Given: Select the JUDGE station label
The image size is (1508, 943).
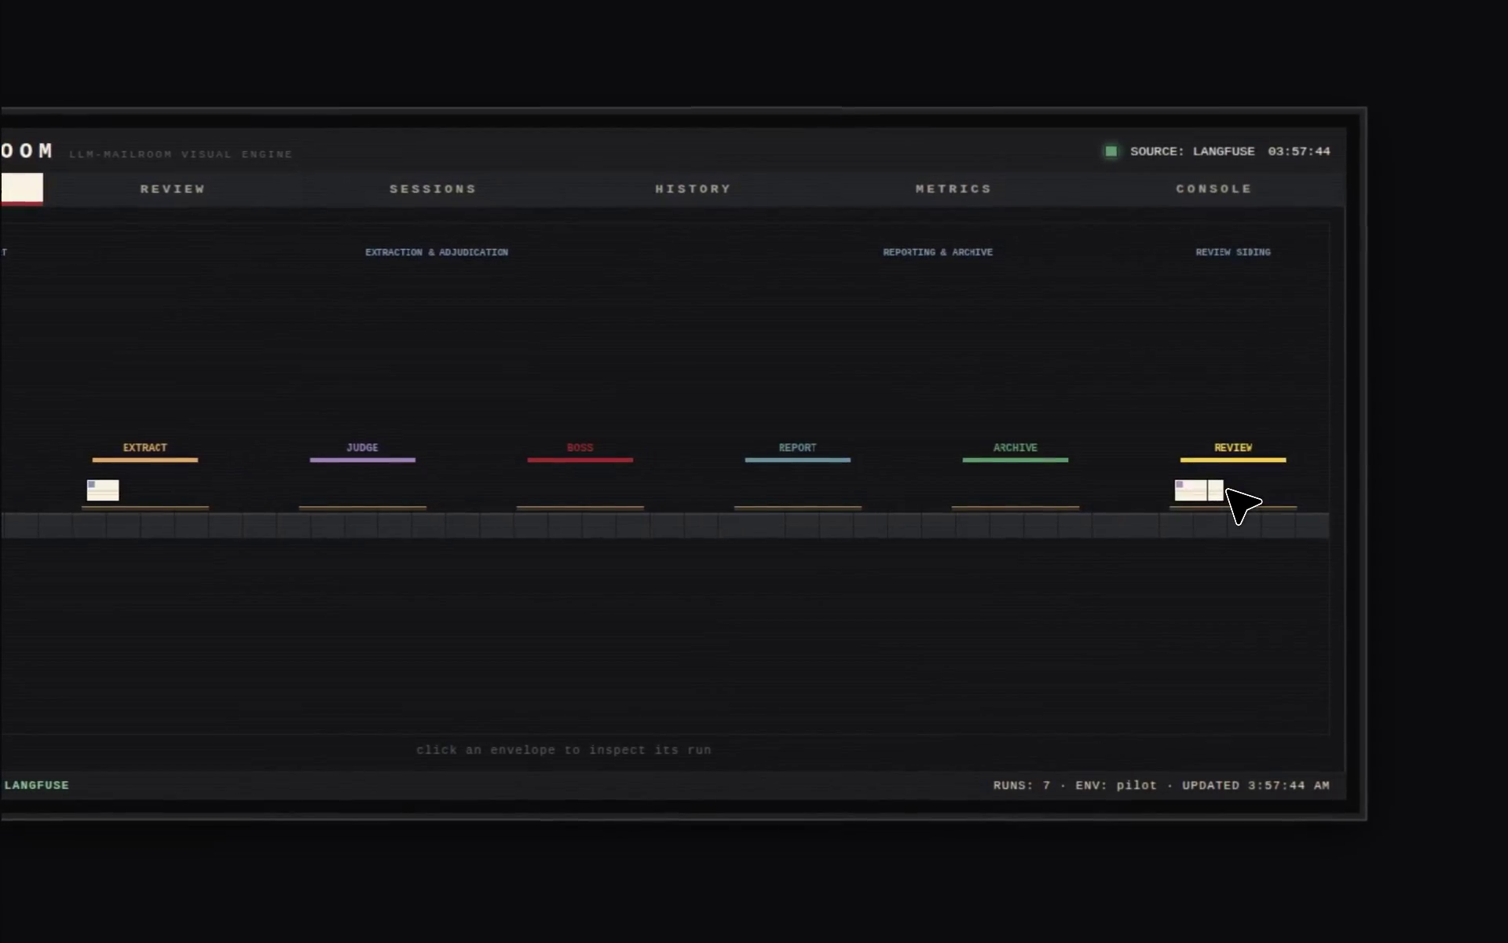Looking at the screenshot, I should 362,447.
